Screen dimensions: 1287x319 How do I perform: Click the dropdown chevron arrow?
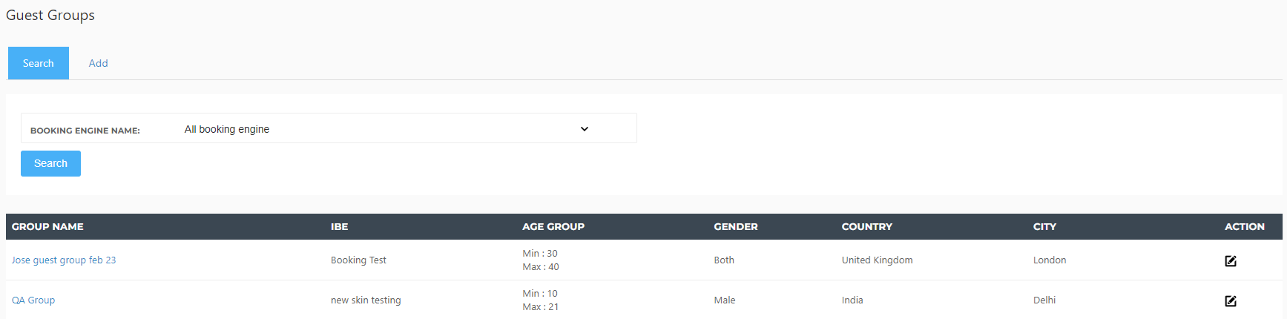coord(585,129)
